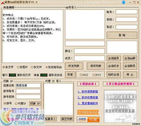Click the 会话好友 button
This screenshot has height=126, width=141.
click(x=114, y=66)
